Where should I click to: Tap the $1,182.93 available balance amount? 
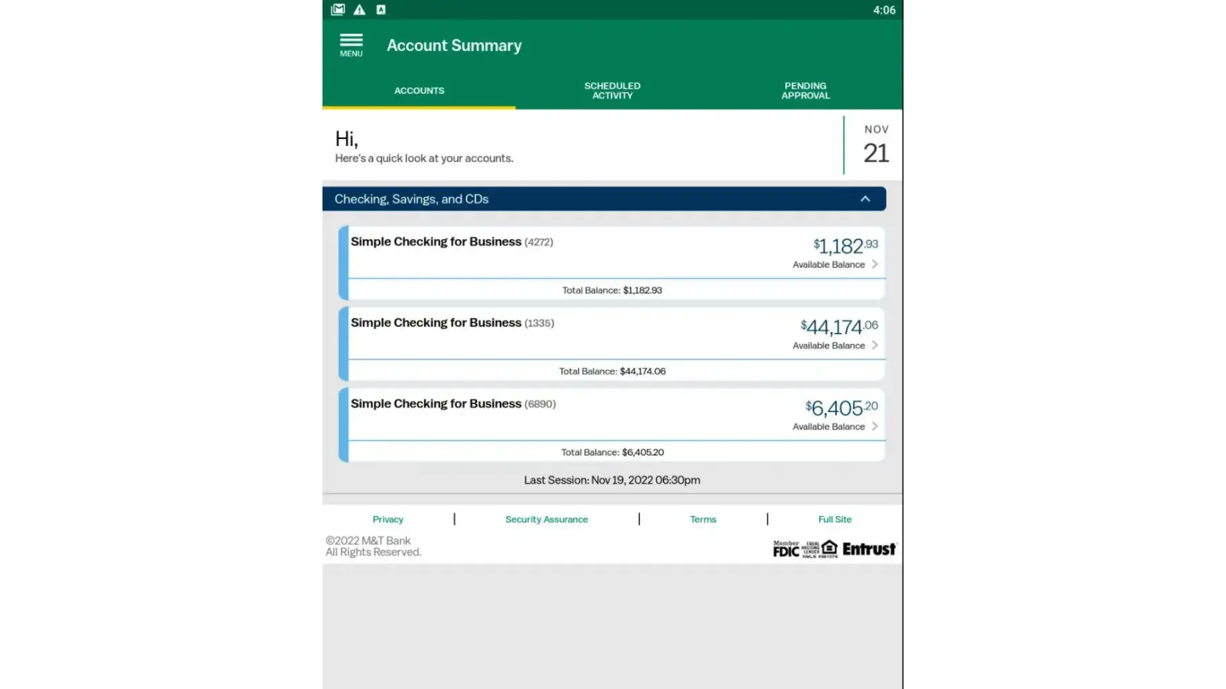(845, 246)
